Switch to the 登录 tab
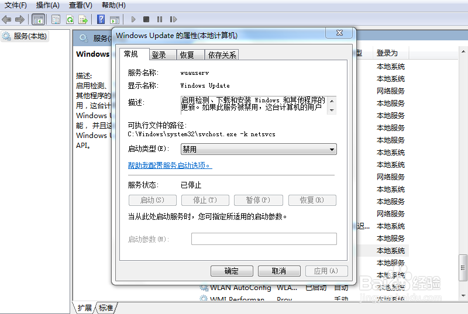Viewport: 468px width, 314px height. click(162, 55)
